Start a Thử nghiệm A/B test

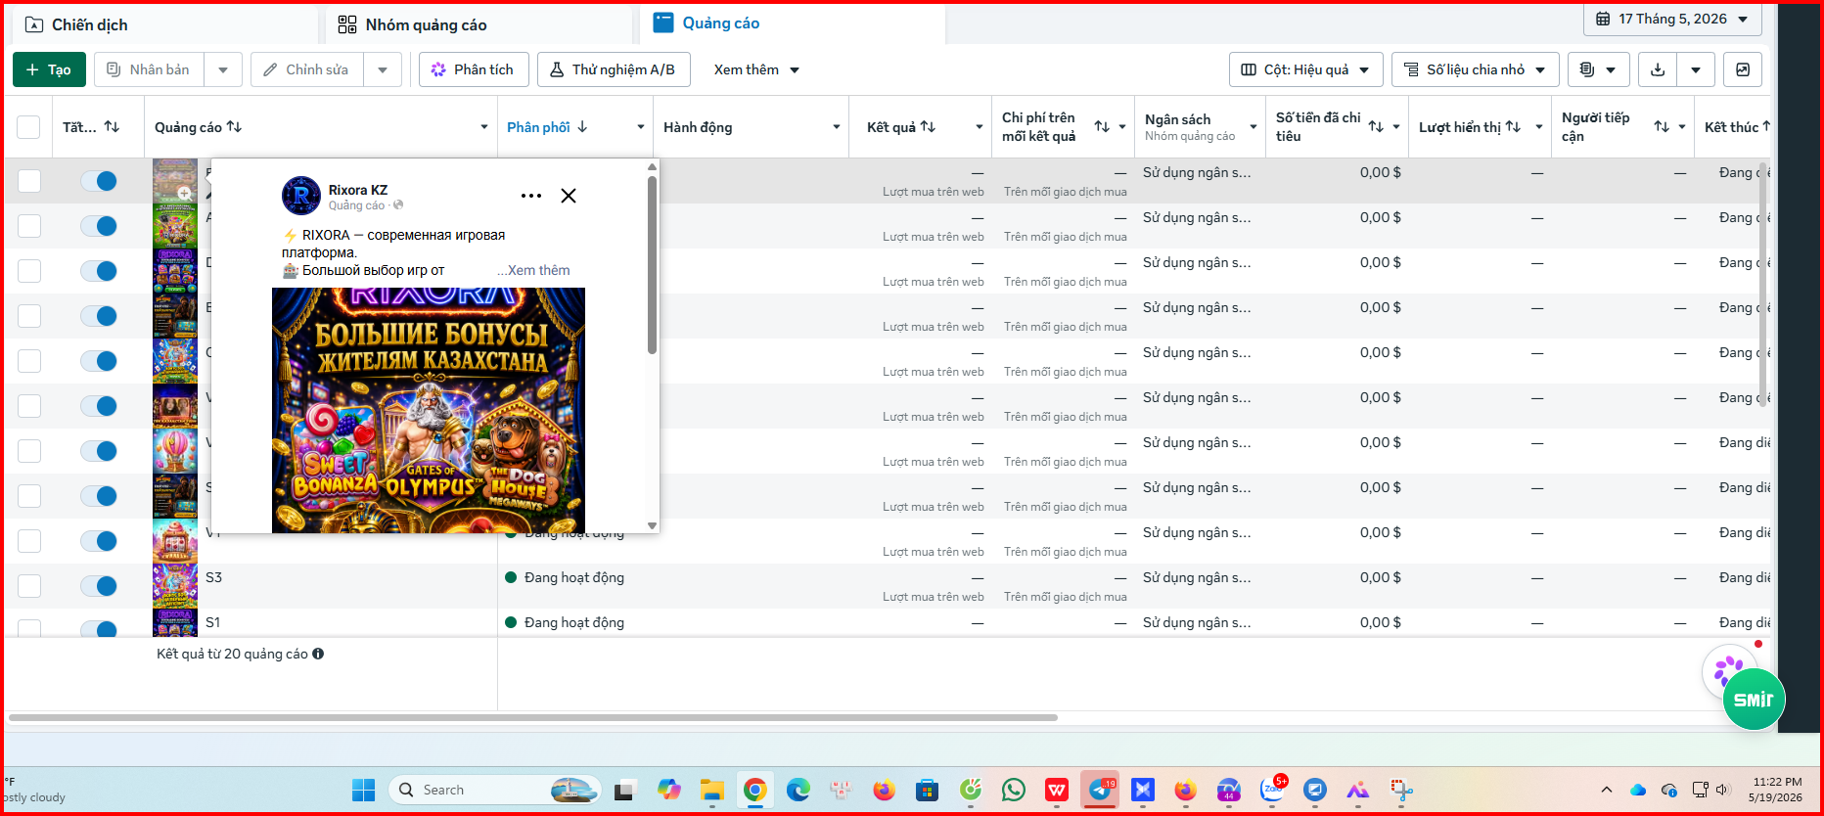pos(614,69)
